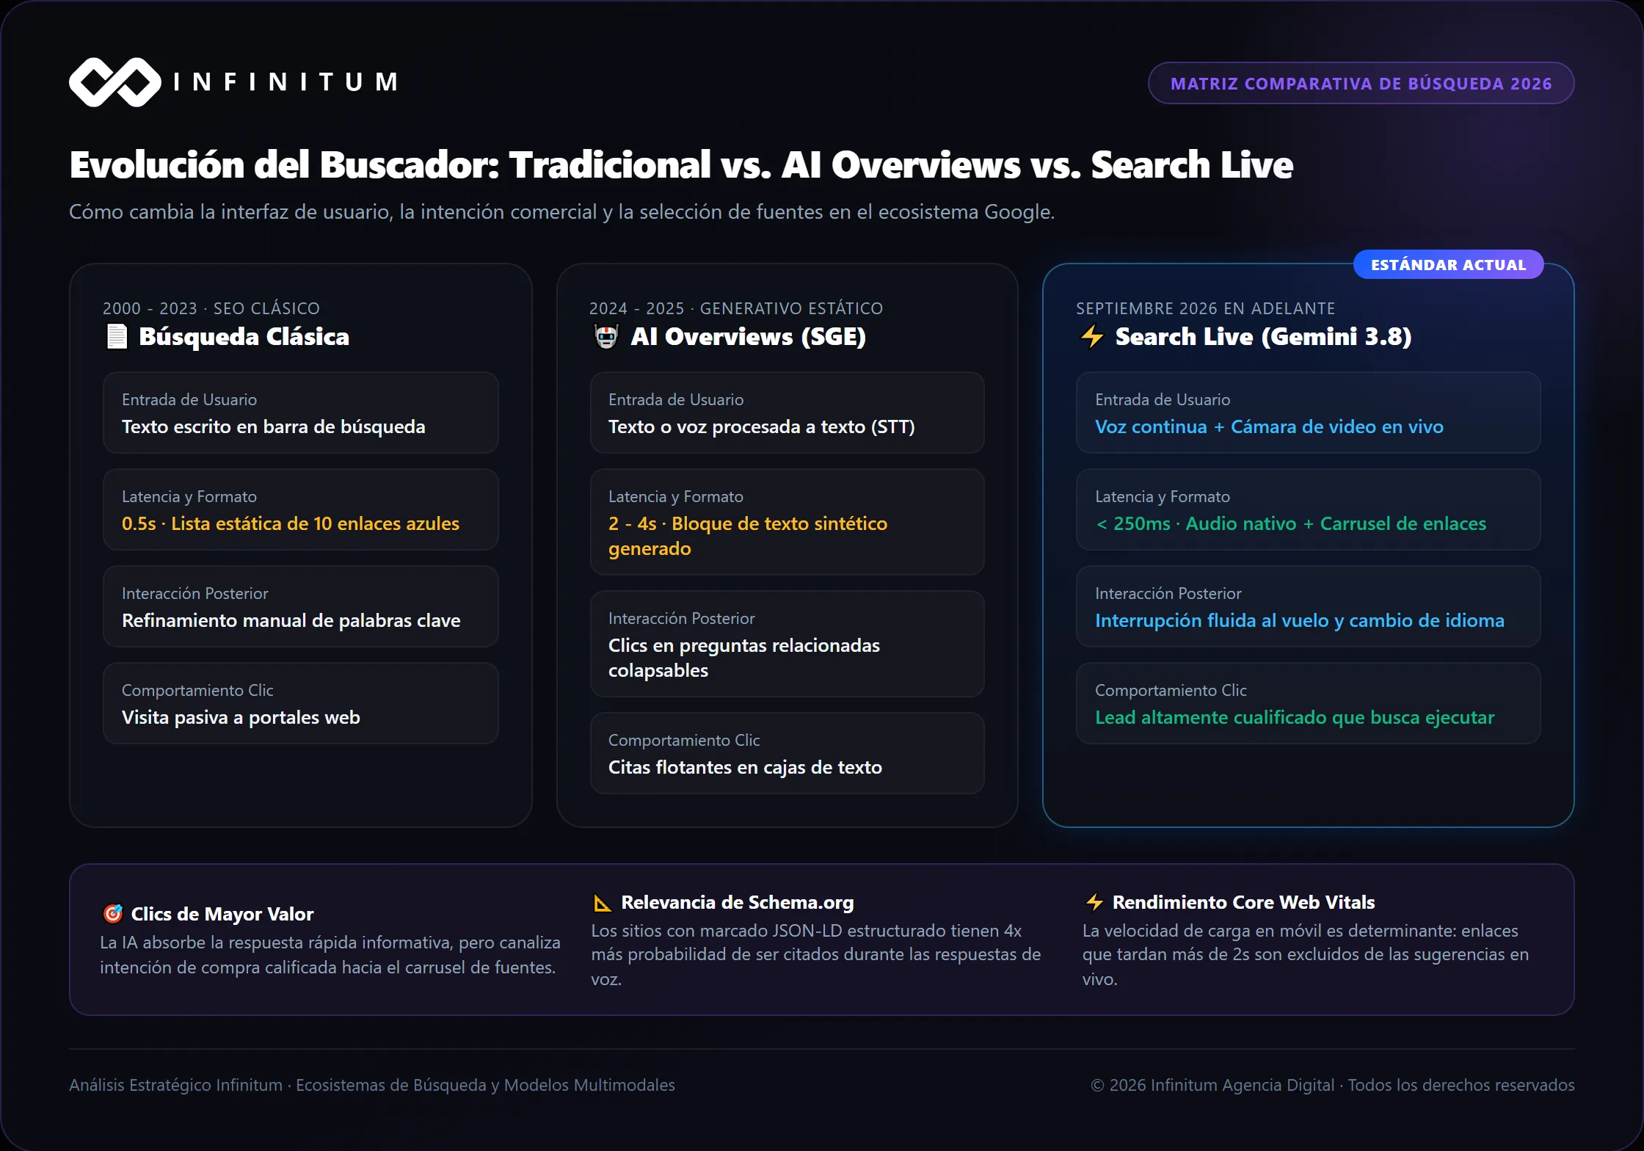Click the Rendimiento Core Web Vitals heading
Viewport: 1644px width, 1151px height.
tap(1244, 902)
